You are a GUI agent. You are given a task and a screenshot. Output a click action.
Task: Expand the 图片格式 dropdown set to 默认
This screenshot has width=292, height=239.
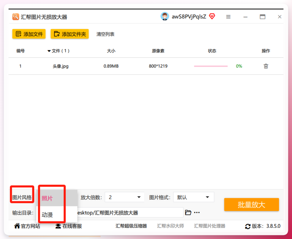(x=194, y=197)
